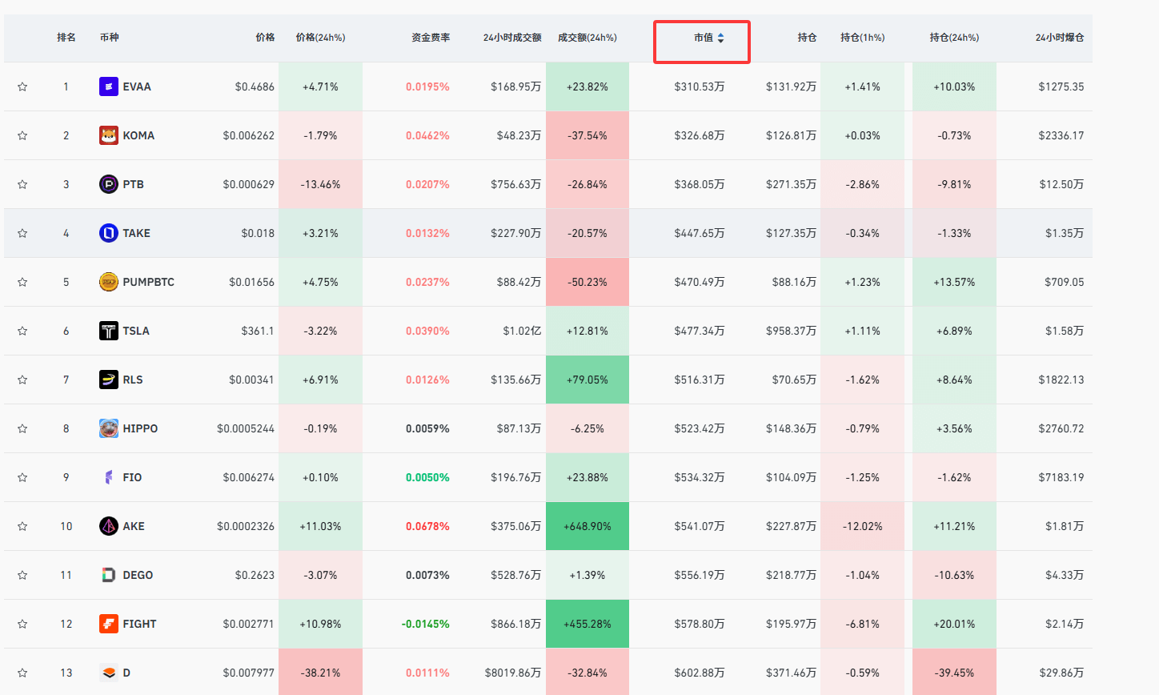Click the 排名 column header
This screenshot has width=1159, height=695.
66,38
